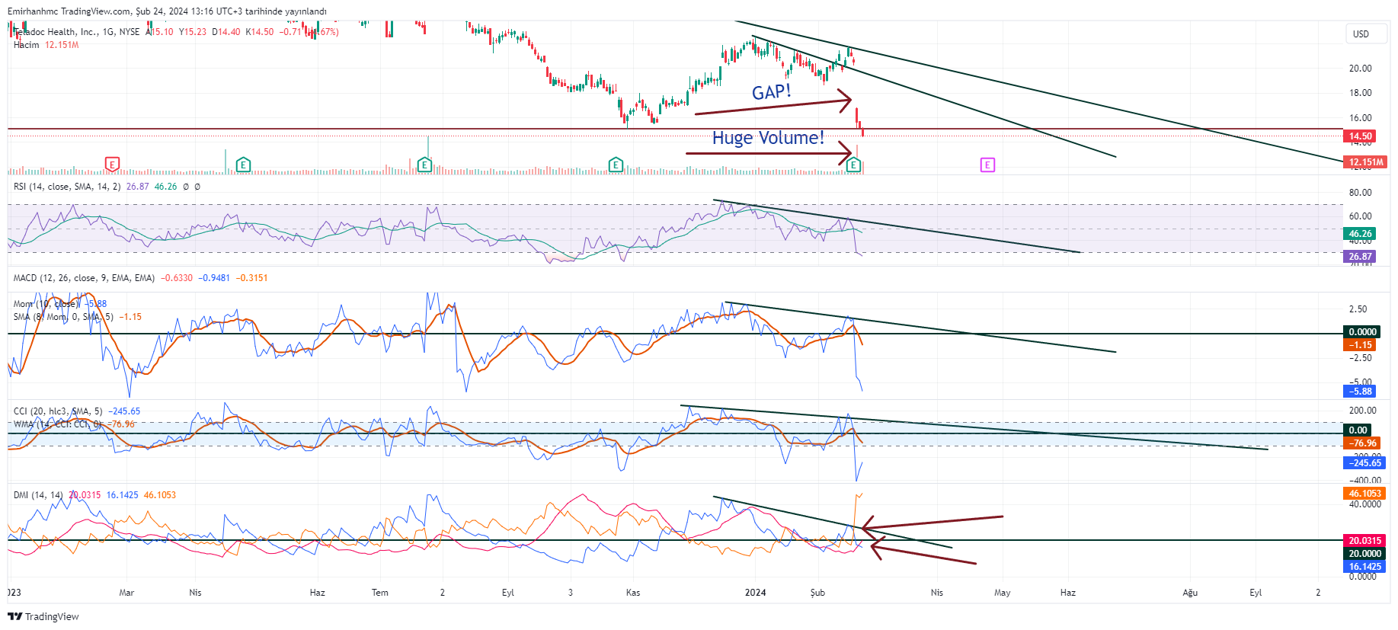Select the SMA (8, Mom) legend line
The width and height of the screenshot is (1398, 630).
(63, 317)
